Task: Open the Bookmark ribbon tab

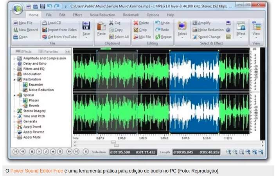Action: (130, 15)
